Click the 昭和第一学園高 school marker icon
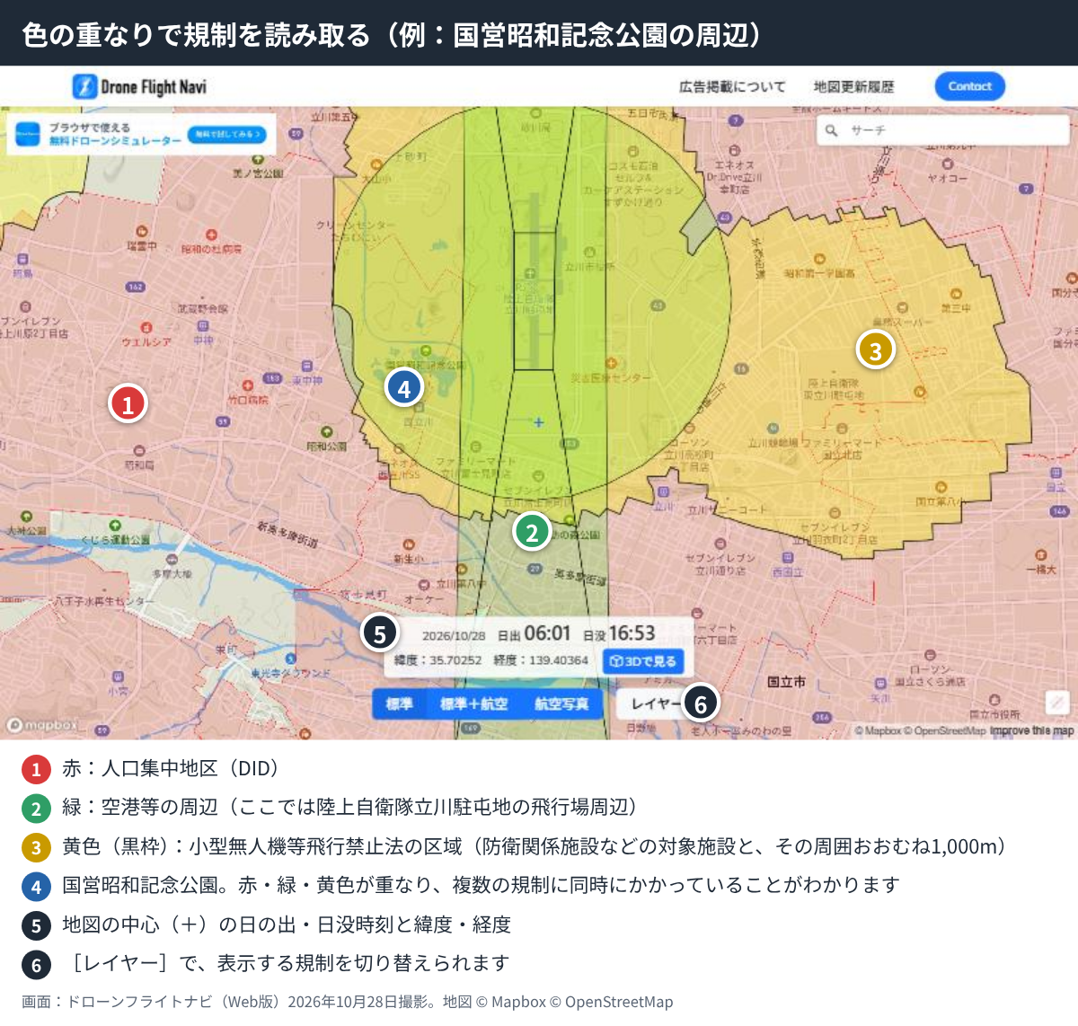 [x=819, y=260]
